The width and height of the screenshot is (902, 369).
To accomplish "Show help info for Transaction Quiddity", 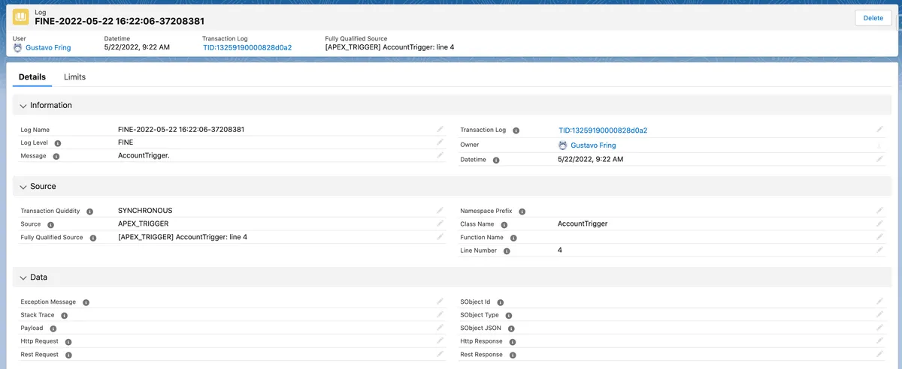I will (x=89, y=211).
